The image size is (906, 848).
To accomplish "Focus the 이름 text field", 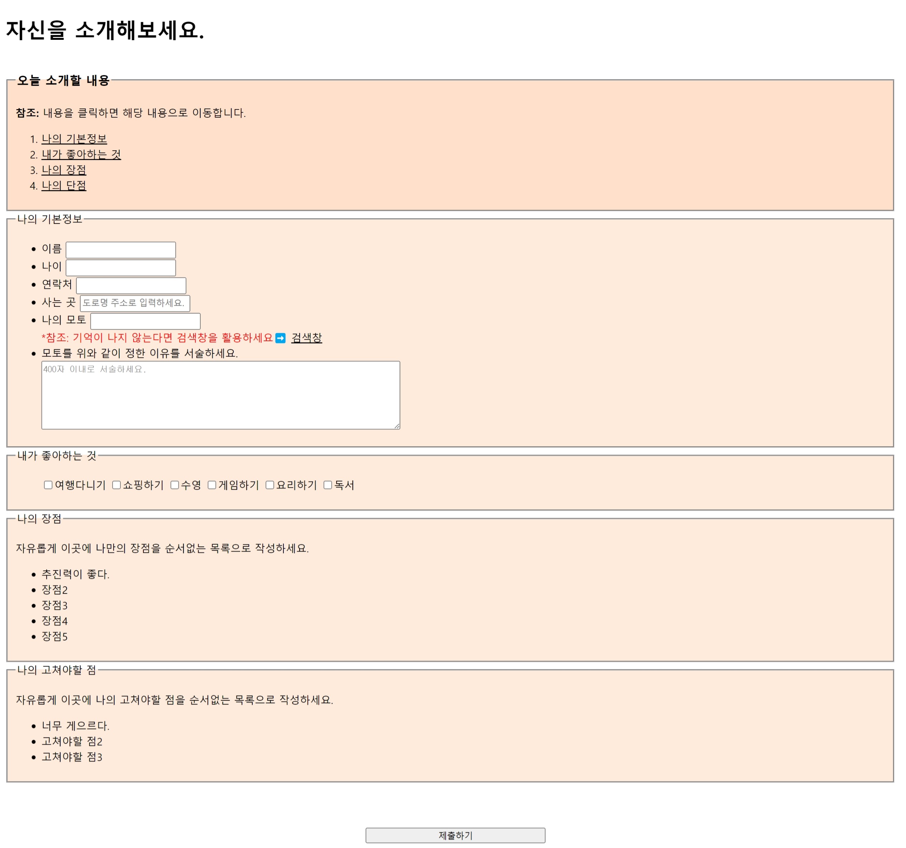I will pyautogui.click(x=121, y=250).
